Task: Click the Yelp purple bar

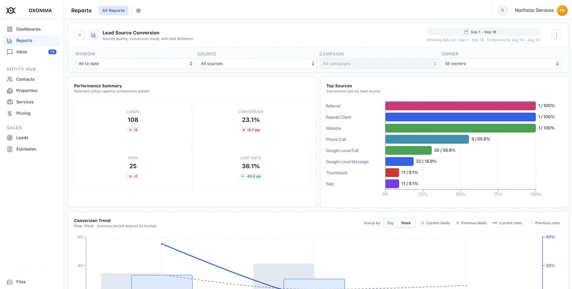Action: 392,184
